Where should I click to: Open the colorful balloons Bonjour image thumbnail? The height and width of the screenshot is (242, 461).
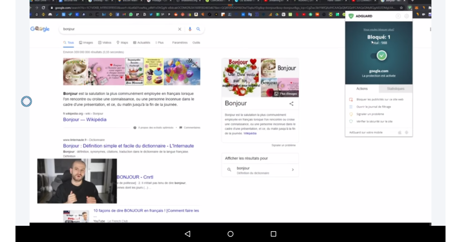(182, 72)
